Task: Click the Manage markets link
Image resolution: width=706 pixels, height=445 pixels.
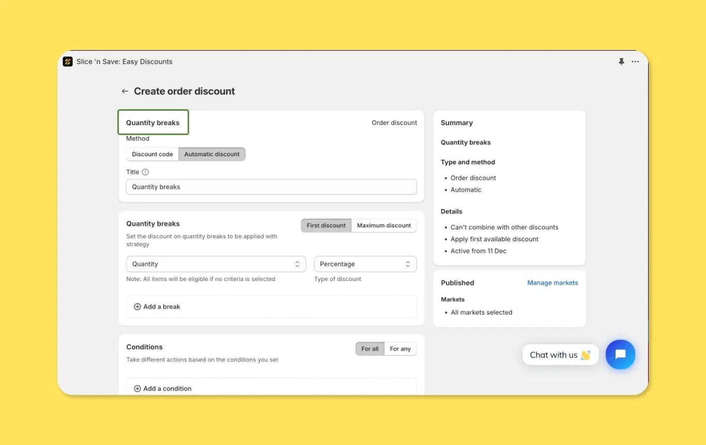Action: (x=552, y=283)
